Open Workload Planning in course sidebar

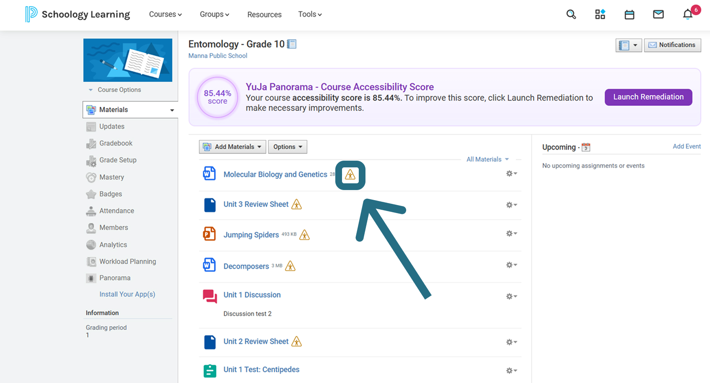point(127,261)
